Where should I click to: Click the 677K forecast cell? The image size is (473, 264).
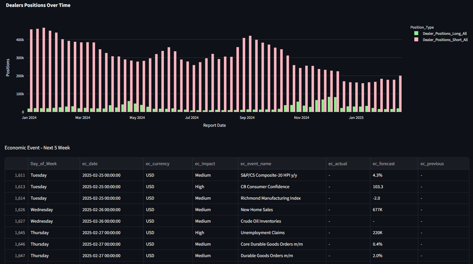click(393, 210)
